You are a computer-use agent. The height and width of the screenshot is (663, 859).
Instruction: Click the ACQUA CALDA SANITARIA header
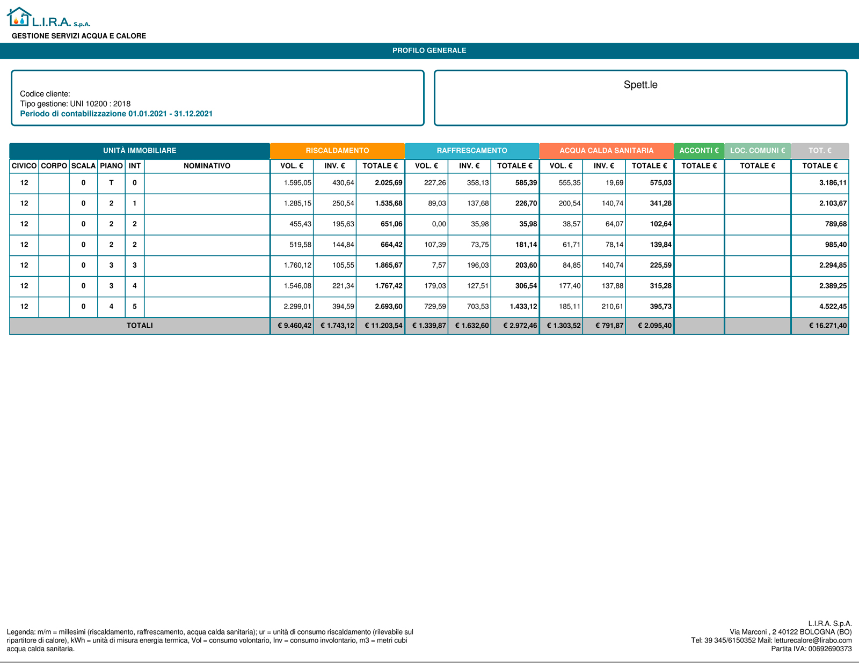[606, 151]
